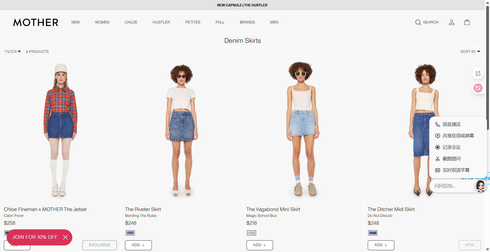This screenshot has width=490, height=252.
Task: Click Join for 10% off button
Action: click(35, 237)
